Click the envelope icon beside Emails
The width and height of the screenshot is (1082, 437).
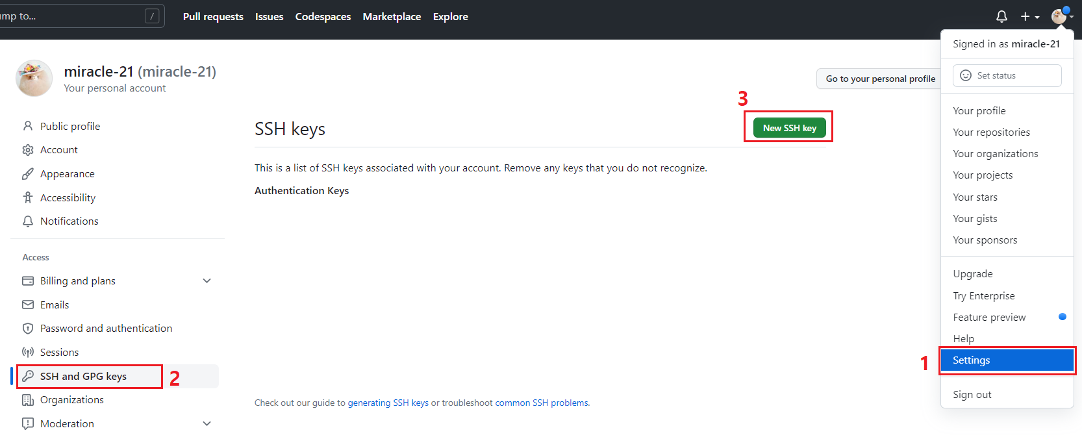(28, 305)
